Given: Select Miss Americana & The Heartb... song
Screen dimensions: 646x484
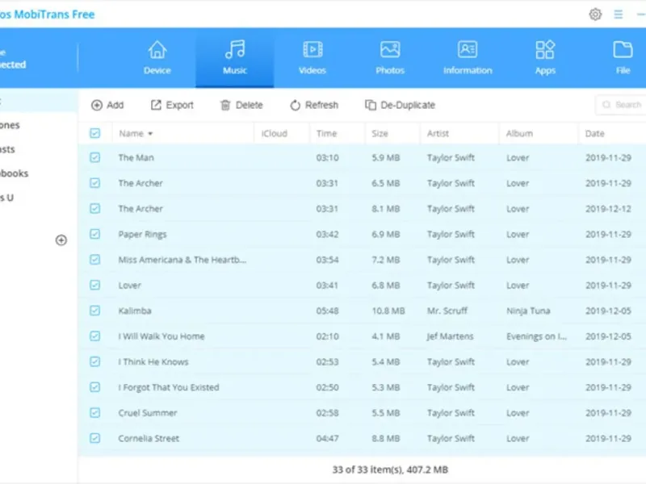Looking at the screenshot, I should 182,260.
